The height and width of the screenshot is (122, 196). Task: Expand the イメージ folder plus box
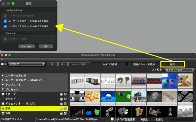[x=3, y=94]
